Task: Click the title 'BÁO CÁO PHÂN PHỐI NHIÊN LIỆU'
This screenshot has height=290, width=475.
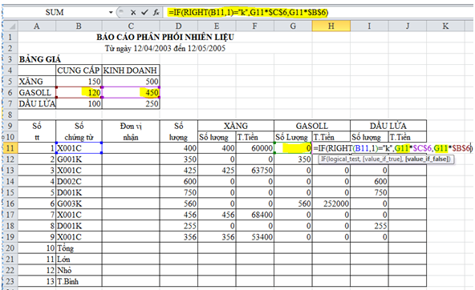Action: (165, 37)
